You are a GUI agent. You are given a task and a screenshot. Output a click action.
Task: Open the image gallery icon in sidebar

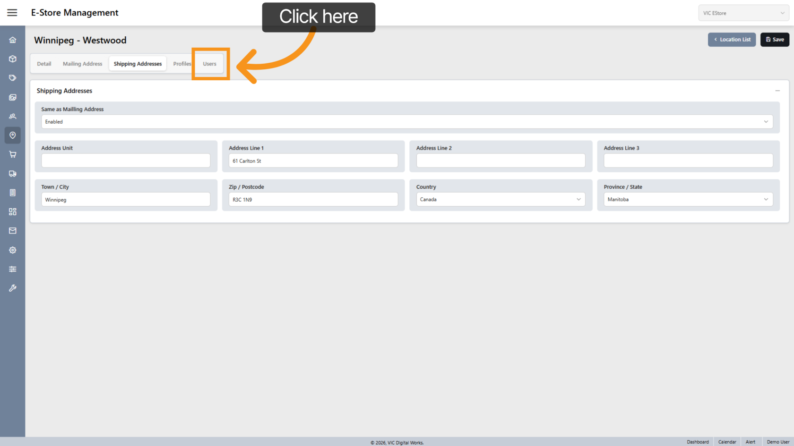pos(13,97)
